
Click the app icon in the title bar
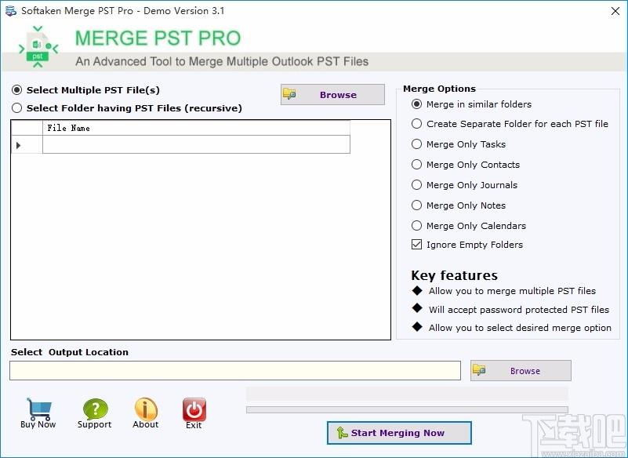(x=11, y=11)
